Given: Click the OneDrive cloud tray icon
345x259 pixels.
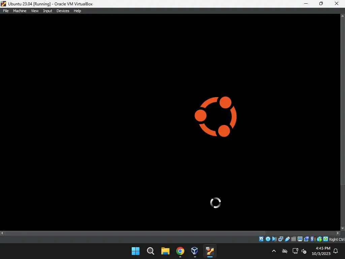Looking at the screenshot, I should coord(285,251).
